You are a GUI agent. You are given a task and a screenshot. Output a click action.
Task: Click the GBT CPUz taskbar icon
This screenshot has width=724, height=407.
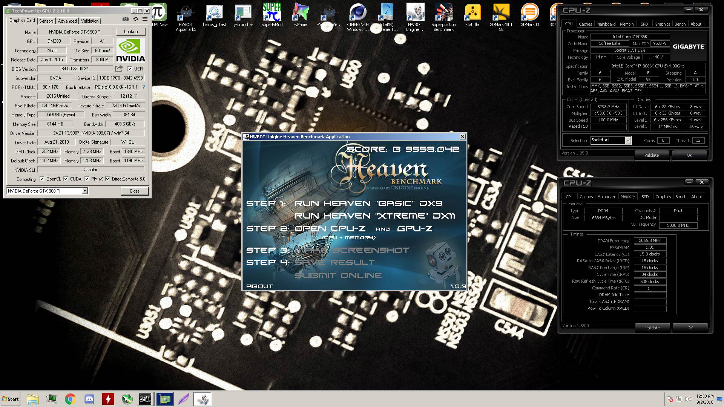coord(145,399)
